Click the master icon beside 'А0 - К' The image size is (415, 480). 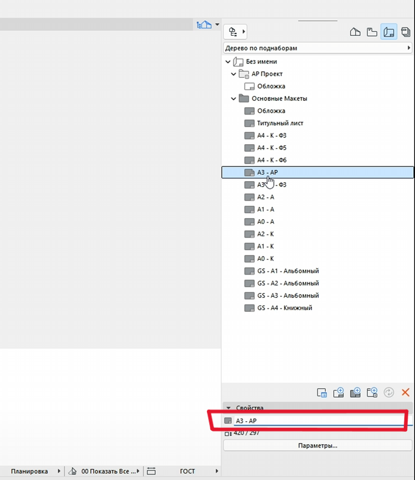[x=250, y=259]
